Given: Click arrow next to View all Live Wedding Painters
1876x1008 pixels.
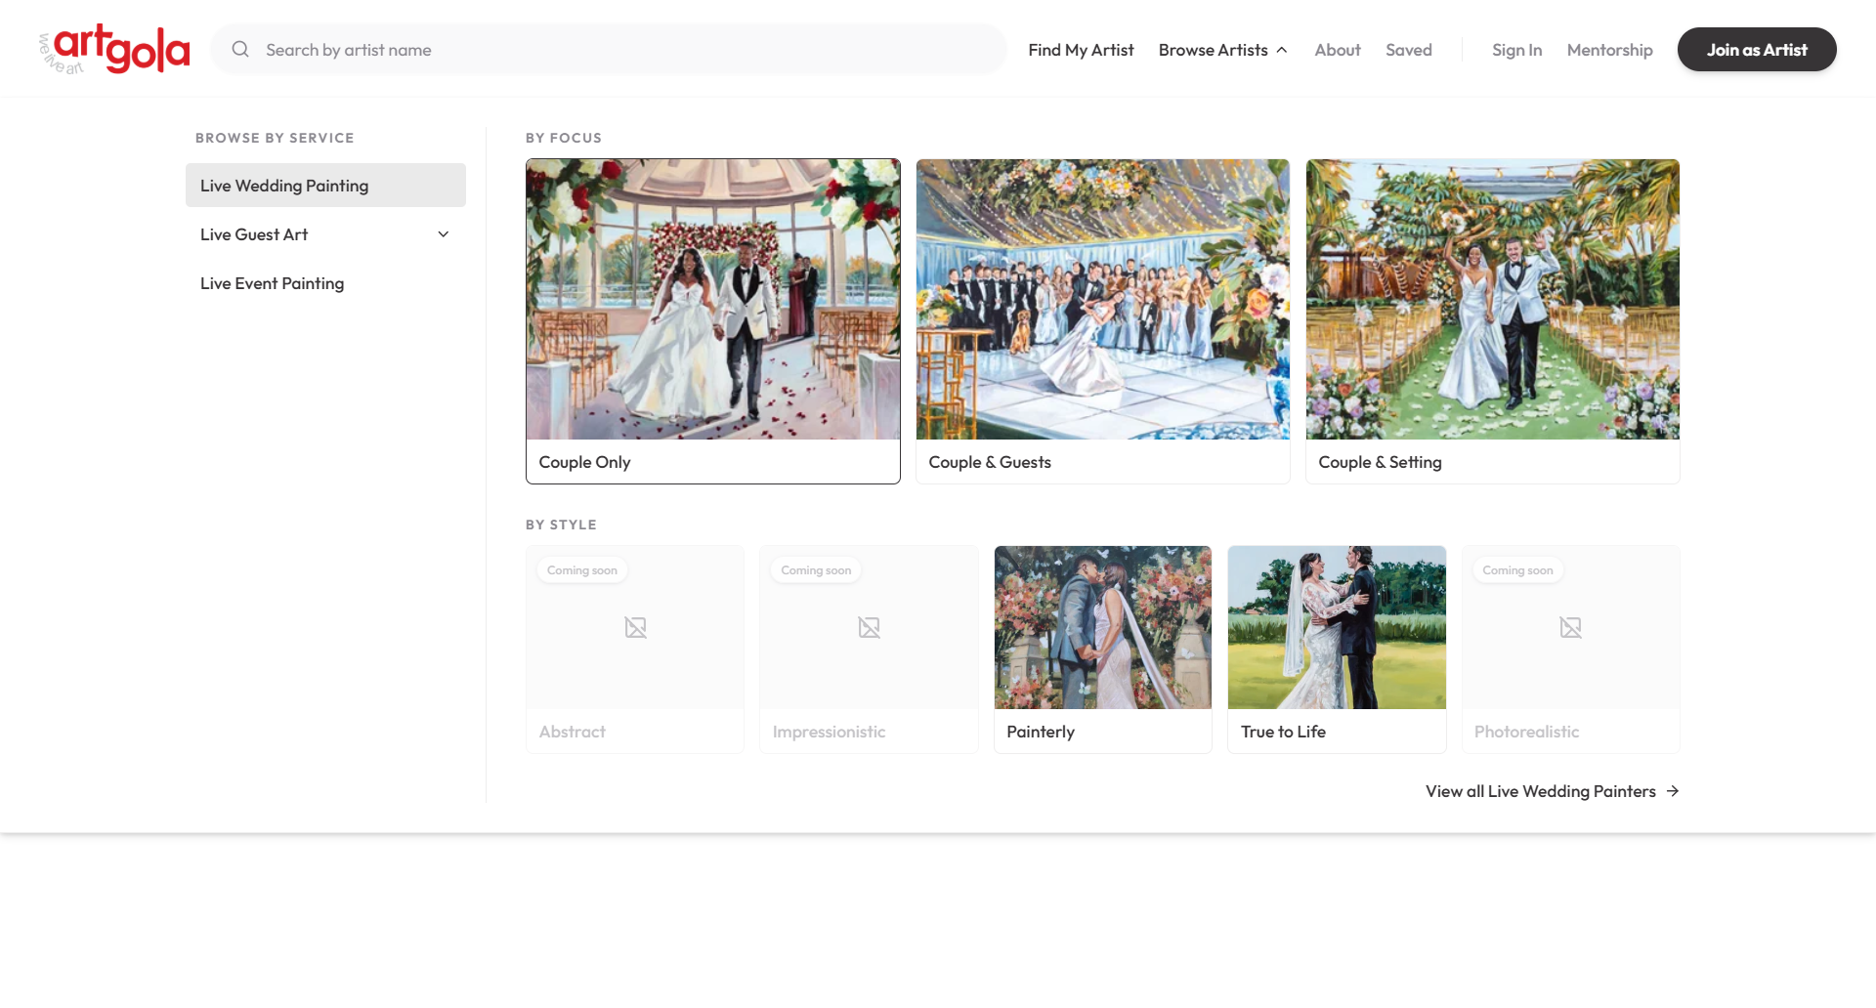Looking at the screenshot, I should [x=1673, y=791].
